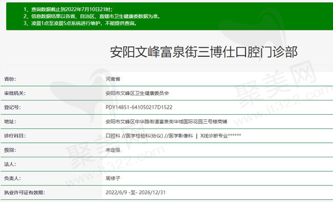Click the 省份 label
The height and width of the screenshot is (202, 333).
point(10,79)
